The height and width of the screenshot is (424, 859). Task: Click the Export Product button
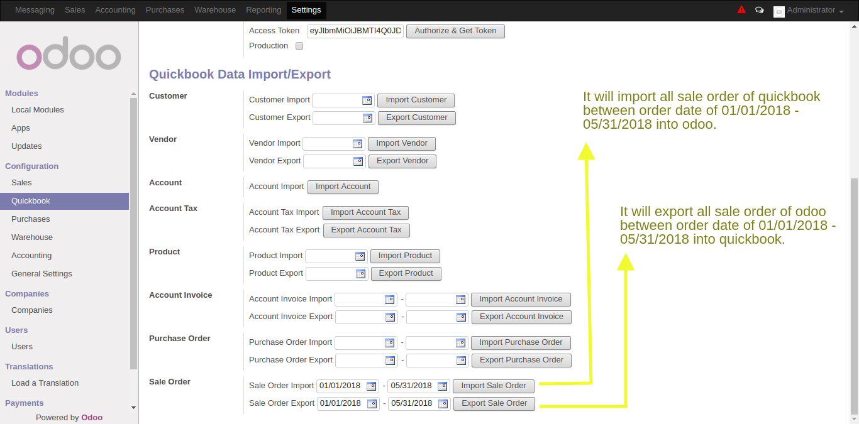(x=406, y=274)
